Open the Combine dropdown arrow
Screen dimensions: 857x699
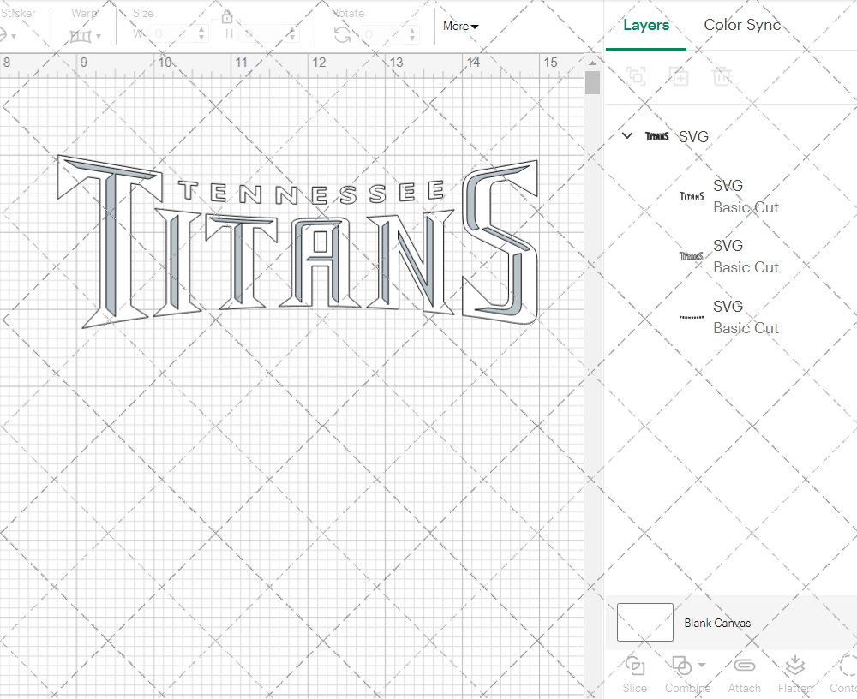(702, 665)
